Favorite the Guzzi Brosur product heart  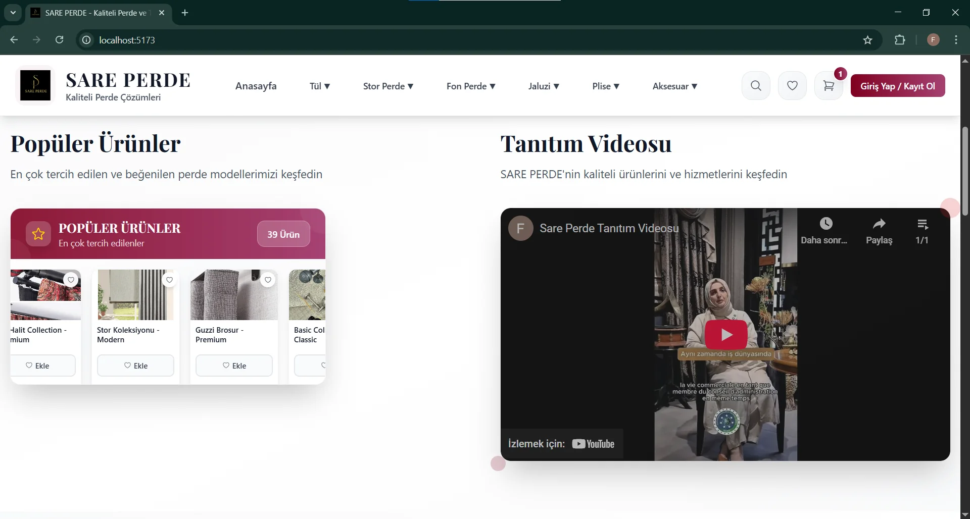tap(268, 280)
